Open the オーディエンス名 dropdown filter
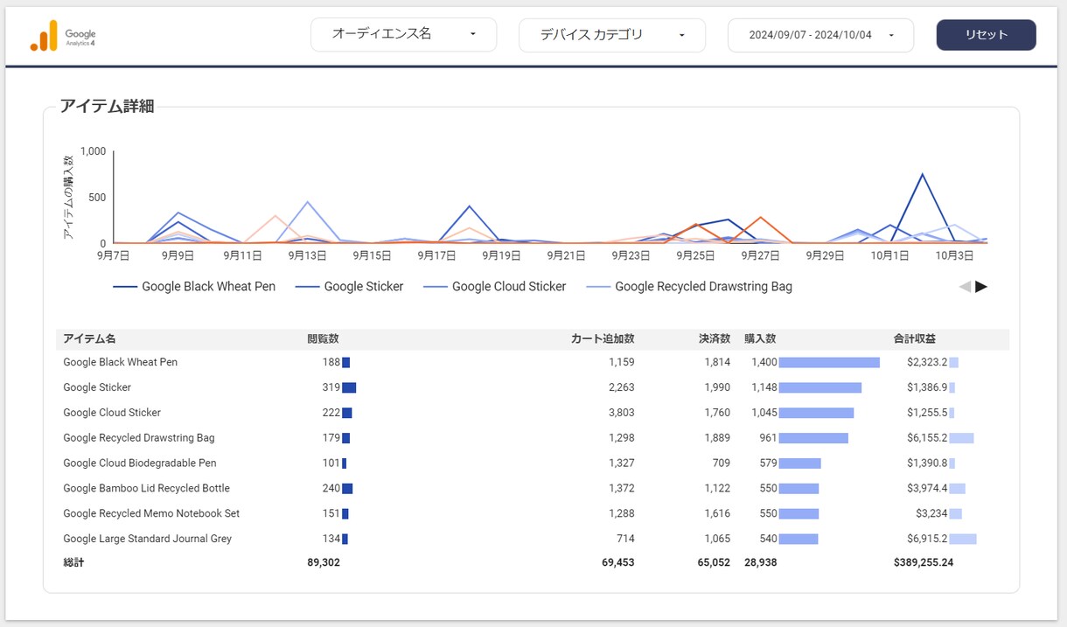Image resolution: width=1067 pixels, height=627 pixels. [x=404, y=35]
